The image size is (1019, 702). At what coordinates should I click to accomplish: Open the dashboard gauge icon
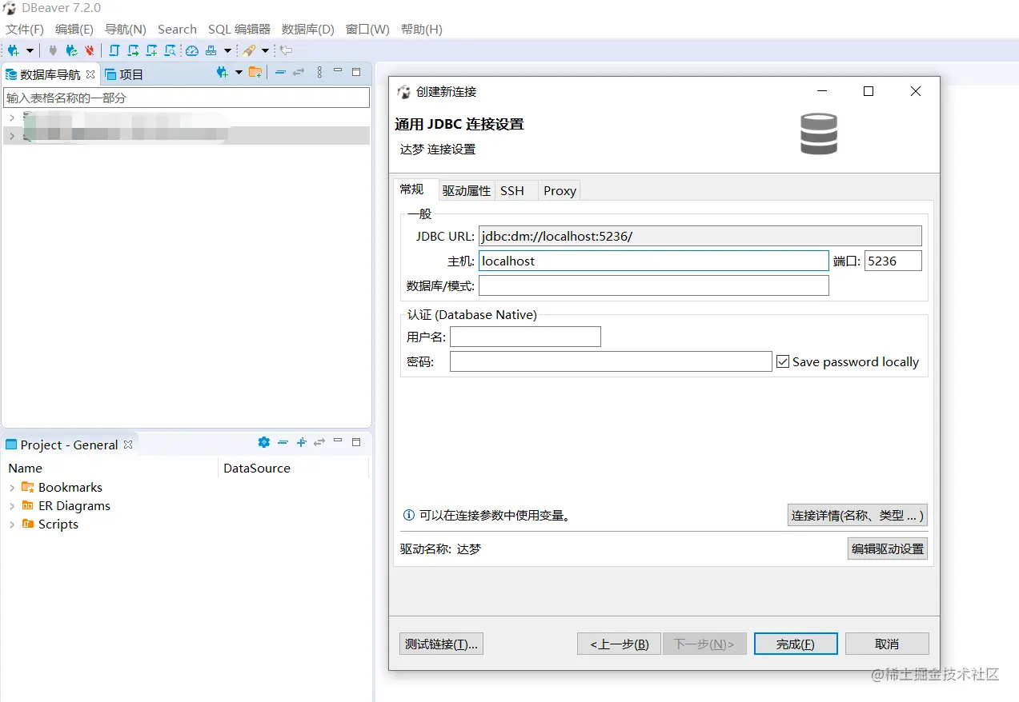(x=192, y=50)
